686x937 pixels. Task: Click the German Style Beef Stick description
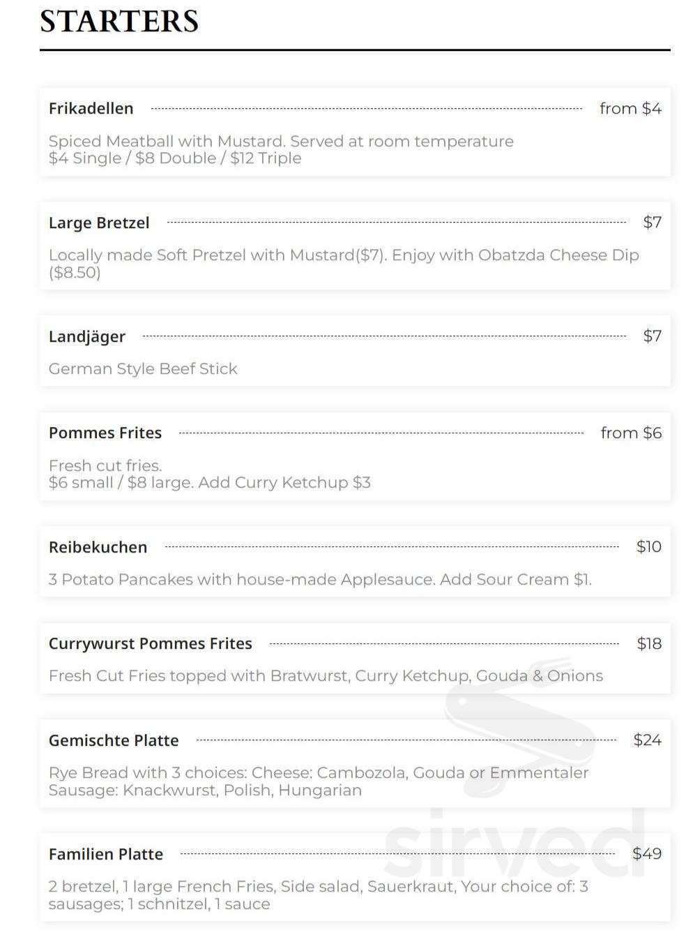pyautogui.click(x=143, y=368)
